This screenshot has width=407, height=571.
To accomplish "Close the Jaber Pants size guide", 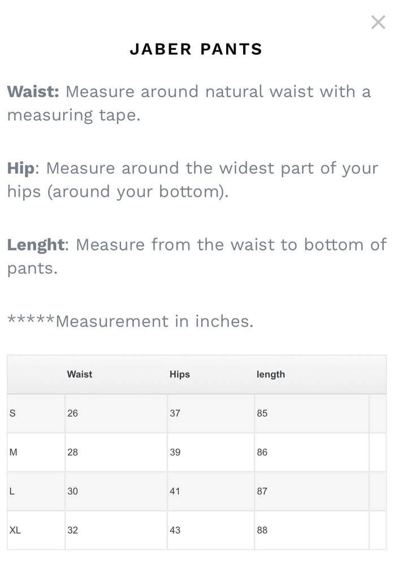I will 378,22.
